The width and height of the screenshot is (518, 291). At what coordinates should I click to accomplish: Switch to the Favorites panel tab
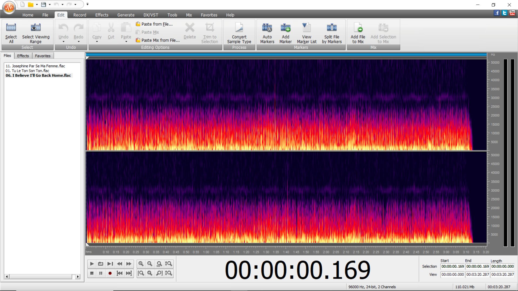(43, 56)
